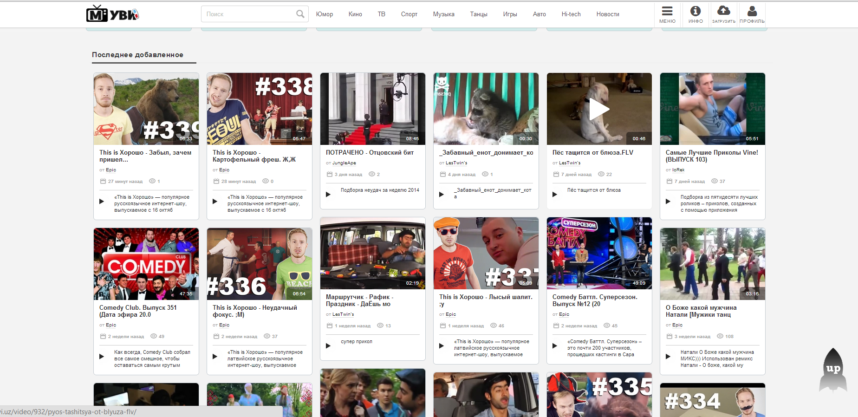Open the Comedy Club group thumbnail
Image resolution: width=858 pixels, height=417 pixels.
tap(146, 264)
